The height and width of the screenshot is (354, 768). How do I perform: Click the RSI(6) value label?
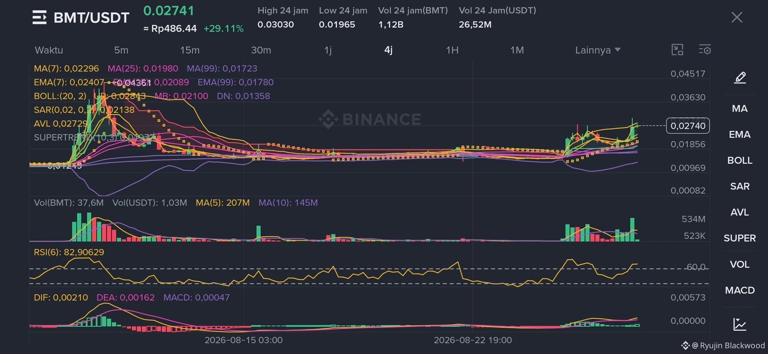[69, 252]
